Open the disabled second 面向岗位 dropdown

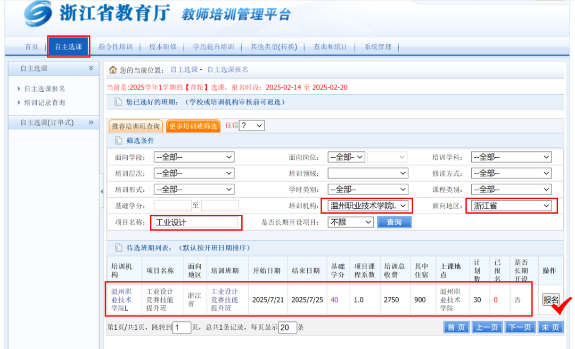click(x=387, y=157)
